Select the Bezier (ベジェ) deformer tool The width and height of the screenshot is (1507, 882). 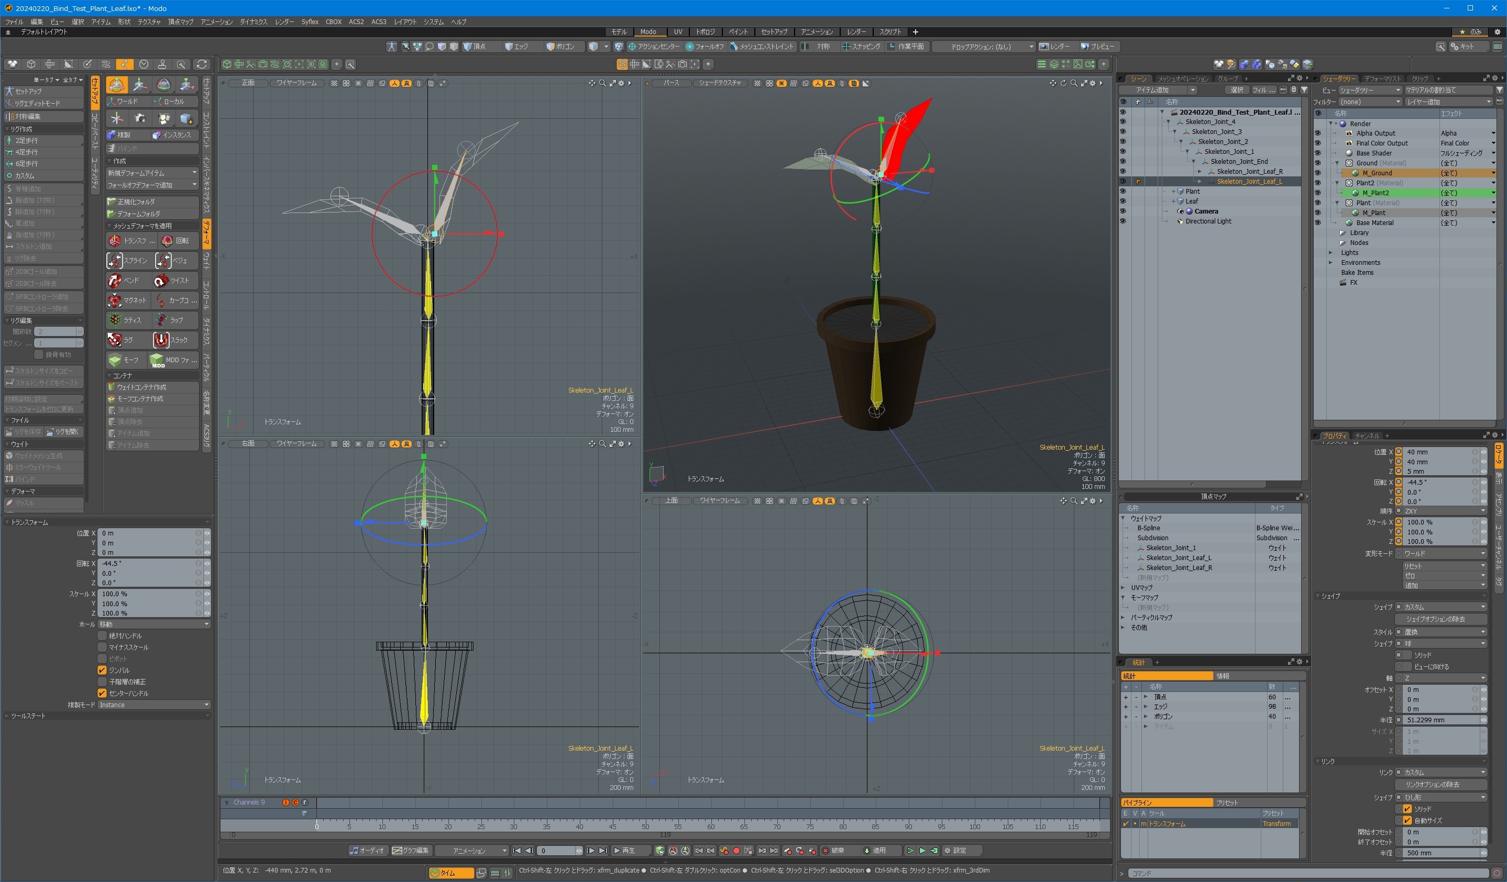pos(177,261)
